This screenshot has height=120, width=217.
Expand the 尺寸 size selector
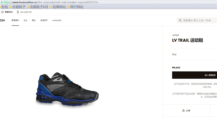tap(194, 54)
